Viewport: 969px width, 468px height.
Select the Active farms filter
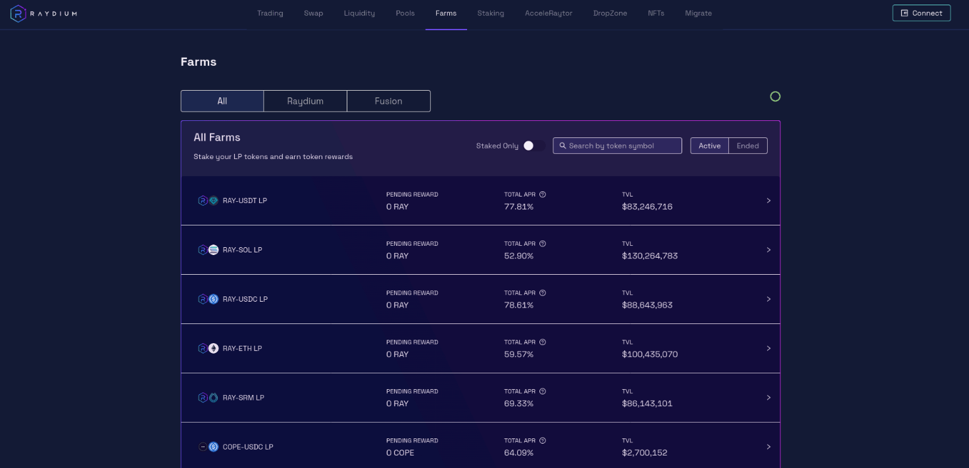(x=709, y=146)
